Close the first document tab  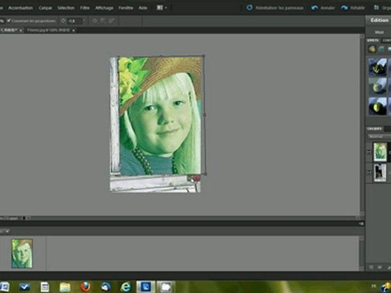pos(21,31)
